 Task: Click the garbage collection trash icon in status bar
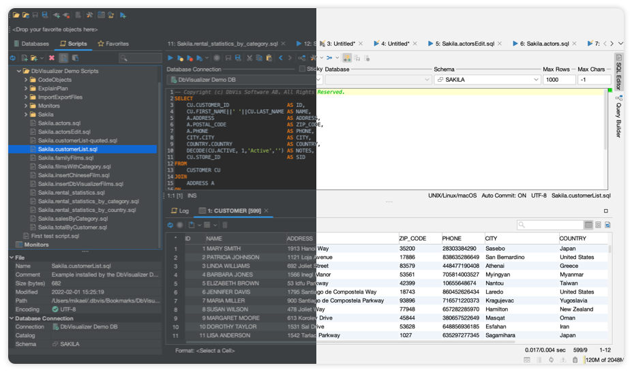point(575,360)
